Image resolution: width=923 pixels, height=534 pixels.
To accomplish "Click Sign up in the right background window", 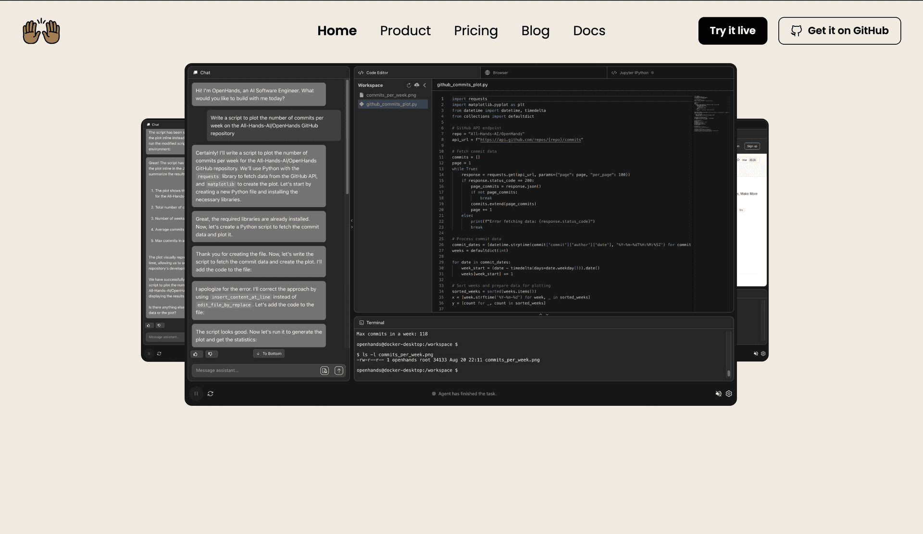I will click(x=752, y=146).
